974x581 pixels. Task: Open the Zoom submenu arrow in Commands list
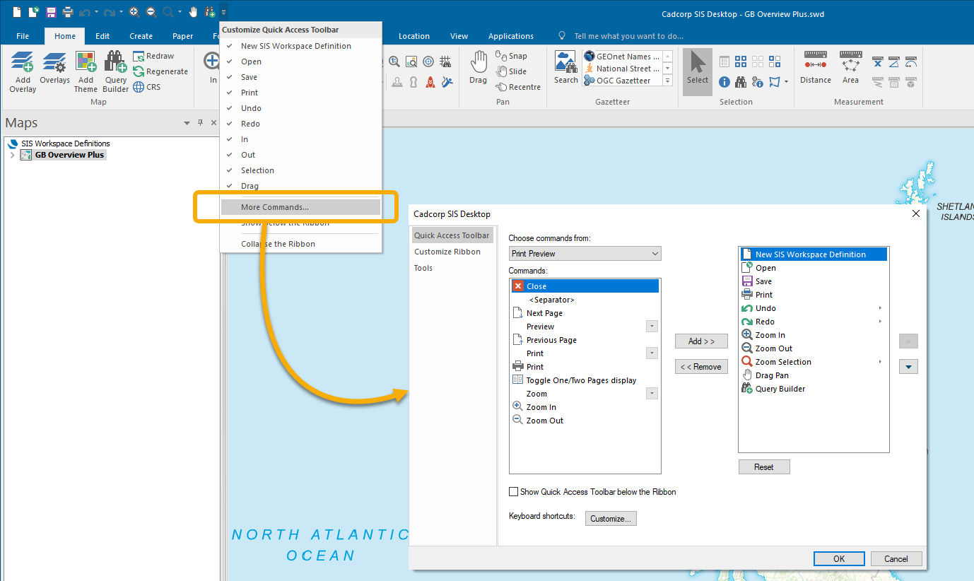click(x=652, y=394)
